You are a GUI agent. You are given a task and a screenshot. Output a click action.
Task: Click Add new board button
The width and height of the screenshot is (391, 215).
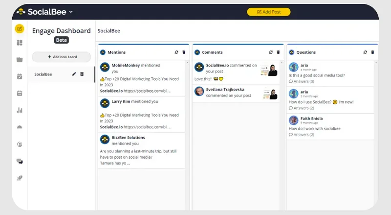(x=62, y=57)
